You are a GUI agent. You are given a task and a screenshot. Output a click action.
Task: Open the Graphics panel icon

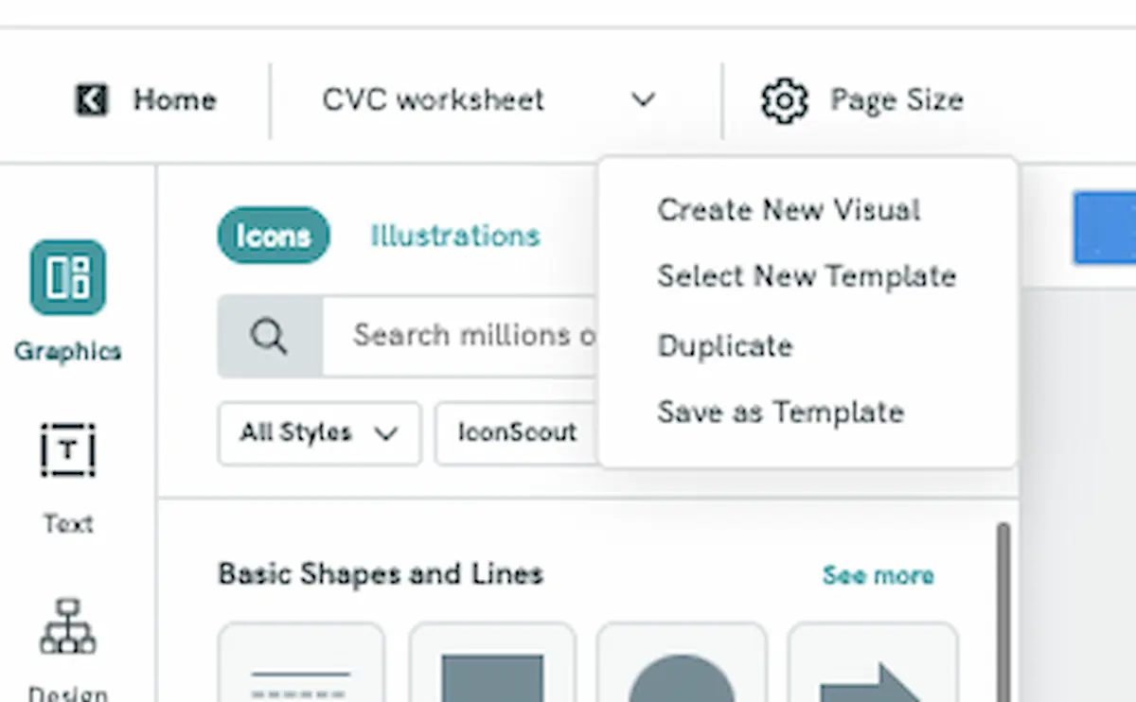[x=68, y=277]
